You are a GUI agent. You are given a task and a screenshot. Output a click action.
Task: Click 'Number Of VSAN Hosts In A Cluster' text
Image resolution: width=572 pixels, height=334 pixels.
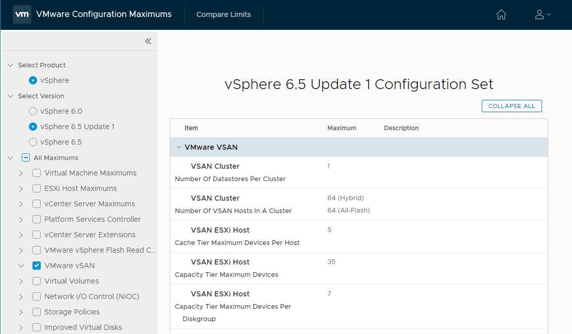click(x=233, y=211)
